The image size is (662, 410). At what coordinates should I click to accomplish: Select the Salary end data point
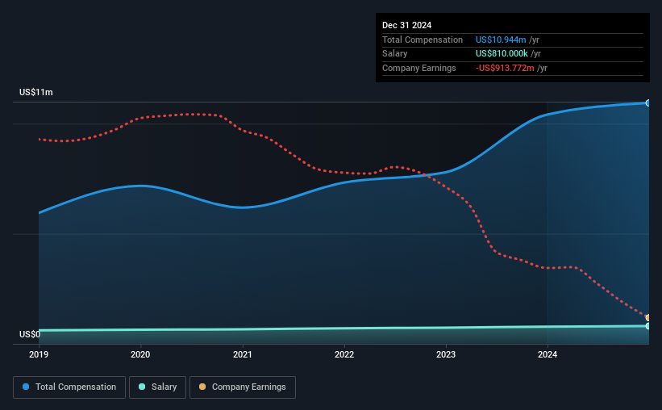[647, 326]
